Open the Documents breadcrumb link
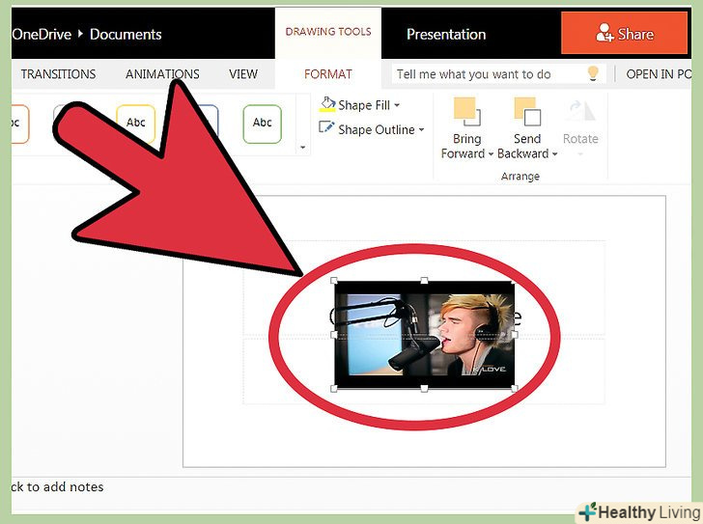Image resolution: width=703 pixels, height=524 pixels. (x=126, y=35)
